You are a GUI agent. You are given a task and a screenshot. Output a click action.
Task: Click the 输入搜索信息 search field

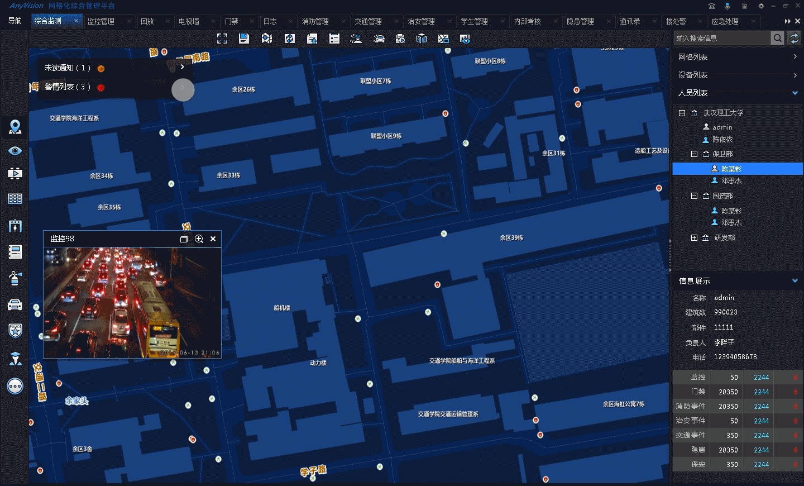[722, 38]
